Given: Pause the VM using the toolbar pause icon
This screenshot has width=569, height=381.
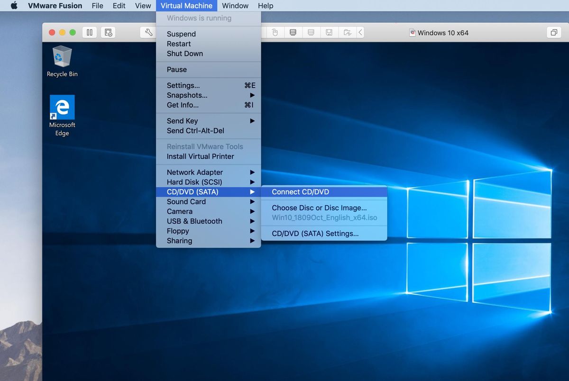Looking at the screenshot, I should coord(89,32).
